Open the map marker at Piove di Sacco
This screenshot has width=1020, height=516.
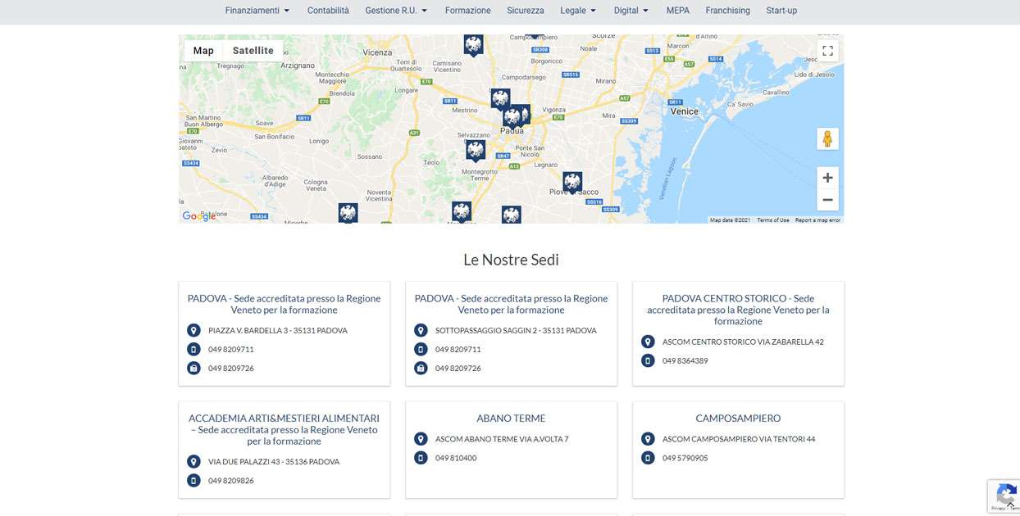click(x=572, y=182)
